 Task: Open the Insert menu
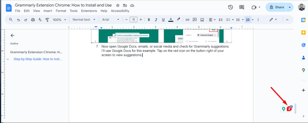click(x=48, y=11)
